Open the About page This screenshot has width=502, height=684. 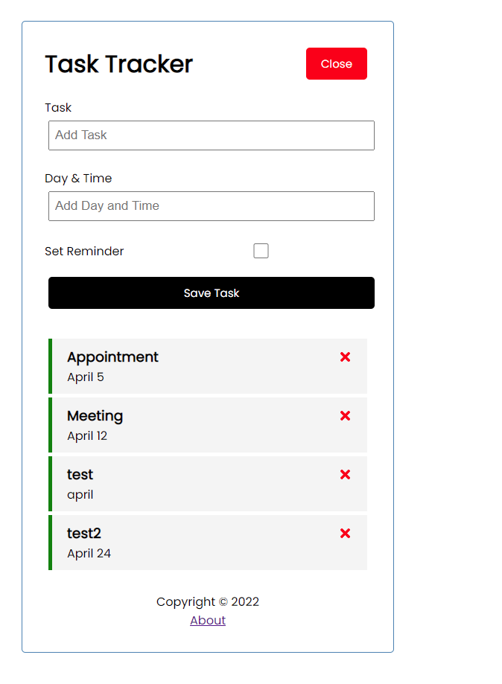click(207, 620)
